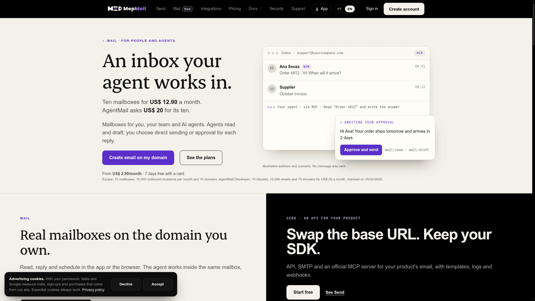This screenshot has height=301, width=535.
Task: Switch language to PT
Action: click(x=339, y=9)
